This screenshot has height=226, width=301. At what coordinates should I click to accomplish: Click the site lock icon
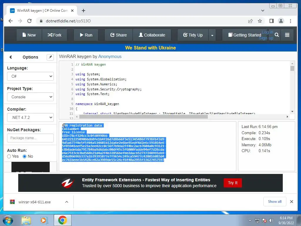pyautogui.click(x=41, y=21)
